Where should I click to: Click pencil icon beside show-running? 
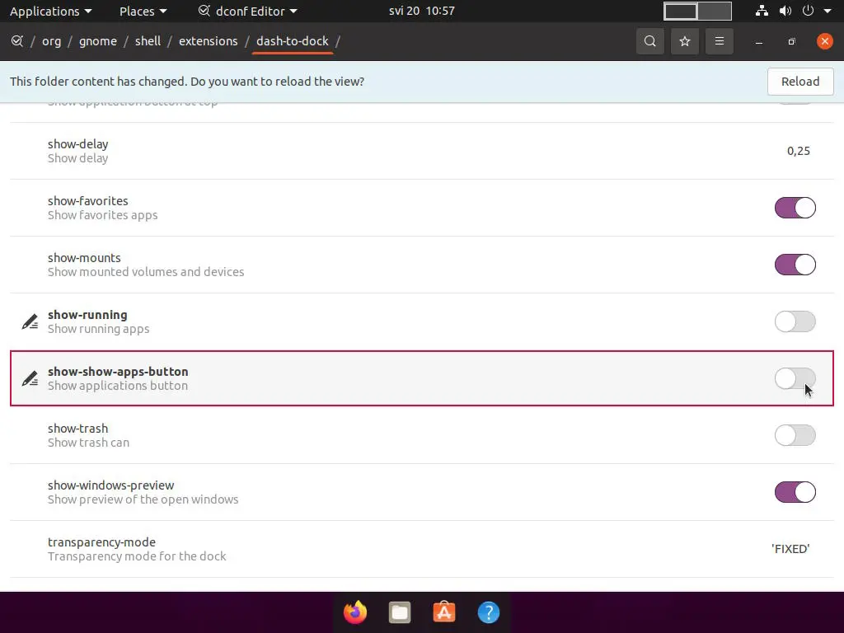pos(30,321)
